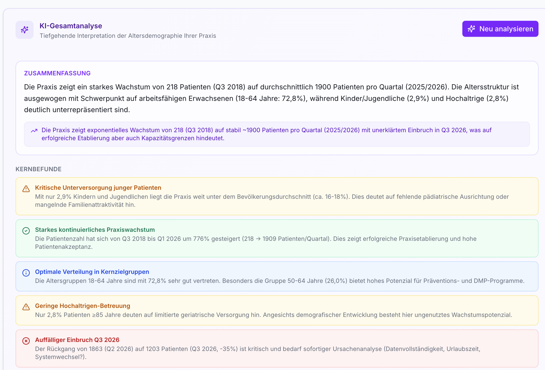Image resolution: width=545 pixels, height=370 pixels.
Task: Click summary paragraph starting 'Die Praxis zeigt ein starkes Wachstum'
Action: (271, 98)
